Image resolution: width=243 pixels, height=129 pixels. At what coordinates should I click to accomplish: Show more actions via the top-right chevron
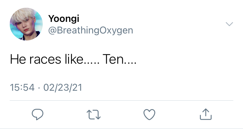coord(229,24)
